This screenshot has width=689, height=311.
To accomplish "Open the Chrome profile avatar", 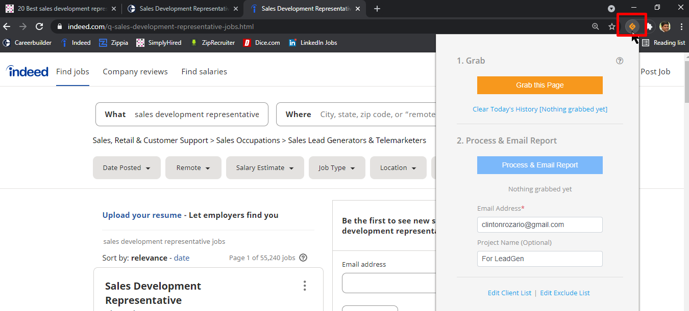I will [x=665, y=26].
